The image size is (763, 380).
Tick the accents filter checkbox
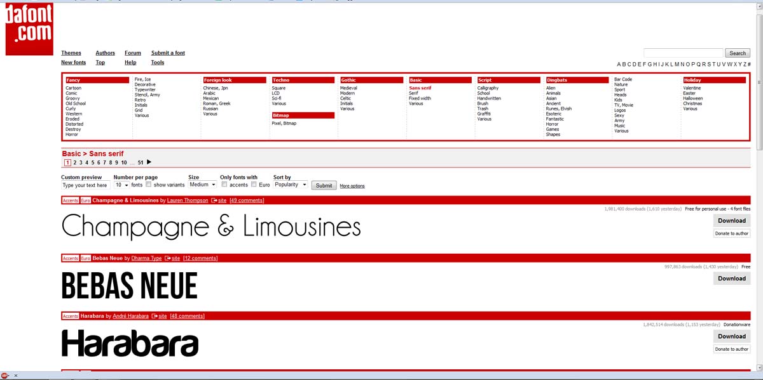pos(224,185)
